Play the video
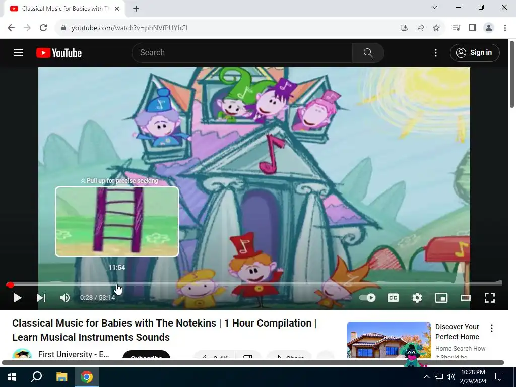Image resolution: width=516 pixels, height=387 pixels. click(x=18, y=298)
